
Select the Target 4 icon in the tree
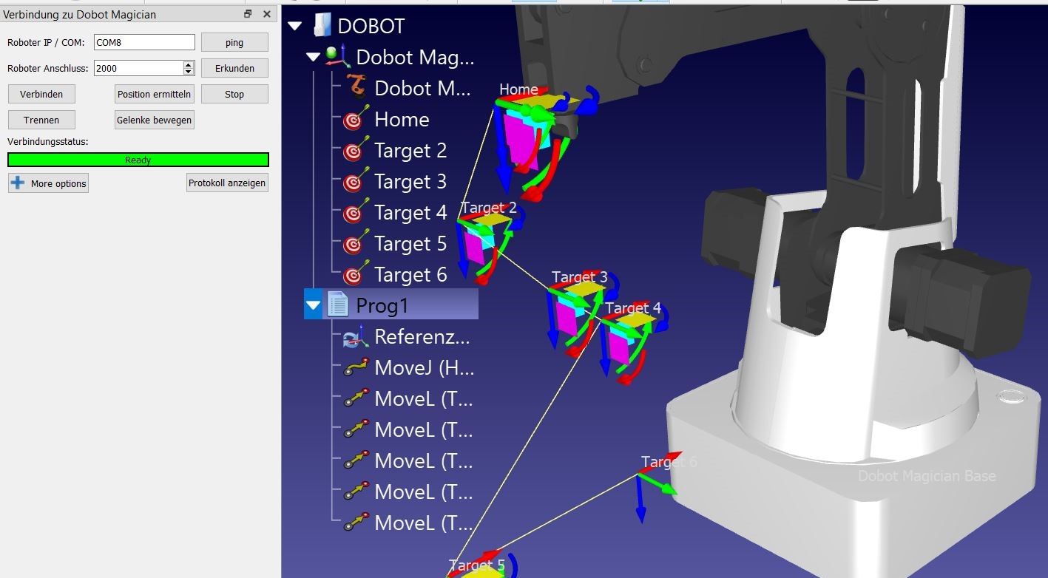pos(356,212)
